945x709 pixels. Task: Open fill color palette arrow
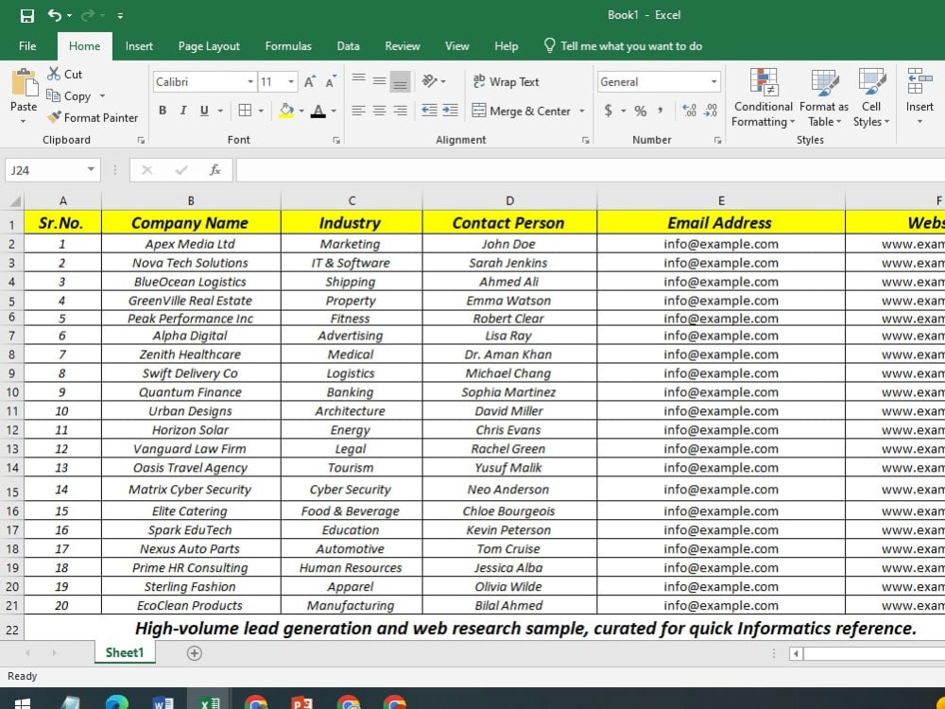[x=301, y=111]
